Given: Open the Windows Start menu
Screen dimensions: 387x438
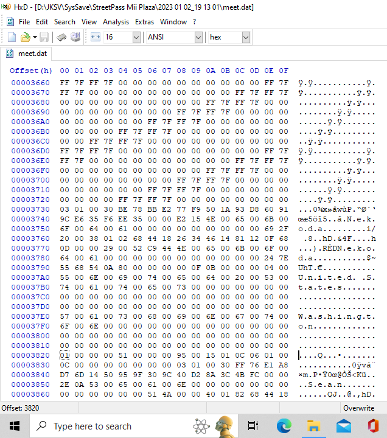Looking at the screenshot, I should [15, 426].
